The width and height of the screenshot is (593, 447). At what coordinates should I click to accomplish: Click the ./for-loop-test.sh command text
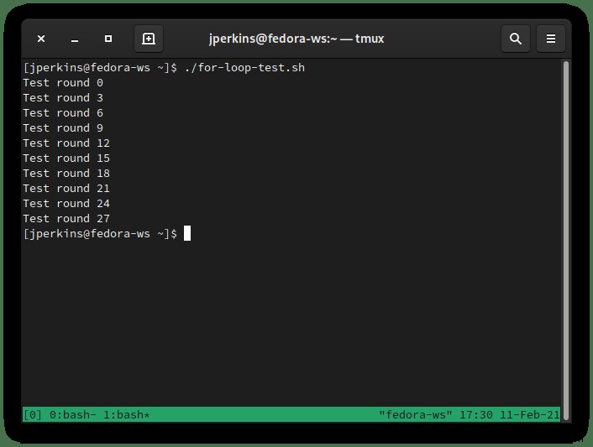244,68
